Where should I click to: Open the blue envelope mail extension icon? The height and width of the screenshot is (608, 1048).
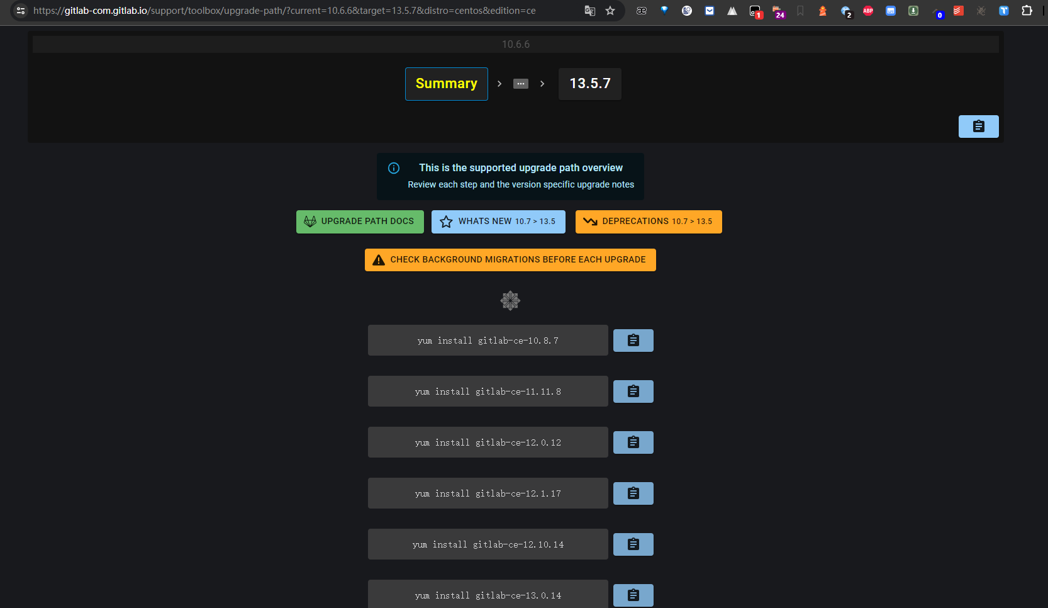[x=710, y=11]
